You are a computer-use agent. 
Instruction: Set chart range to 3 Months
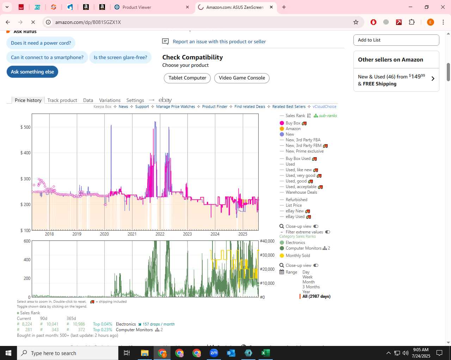pyautogui.click(x=311, y=287)
